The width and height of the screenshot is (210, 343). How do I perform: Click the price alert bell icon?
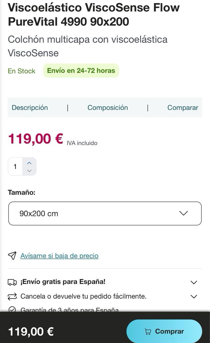[x=12, y=256]
